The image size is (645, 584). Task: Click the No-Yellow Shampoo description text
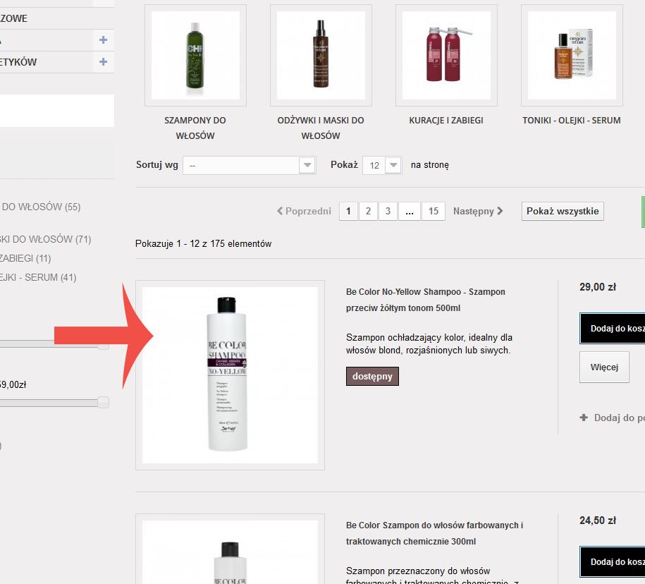click(x=429, y=343)
